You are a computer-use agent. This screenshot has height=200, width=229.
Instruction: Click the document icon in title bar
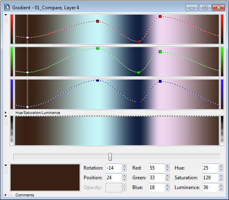click(x=7, y=7)
